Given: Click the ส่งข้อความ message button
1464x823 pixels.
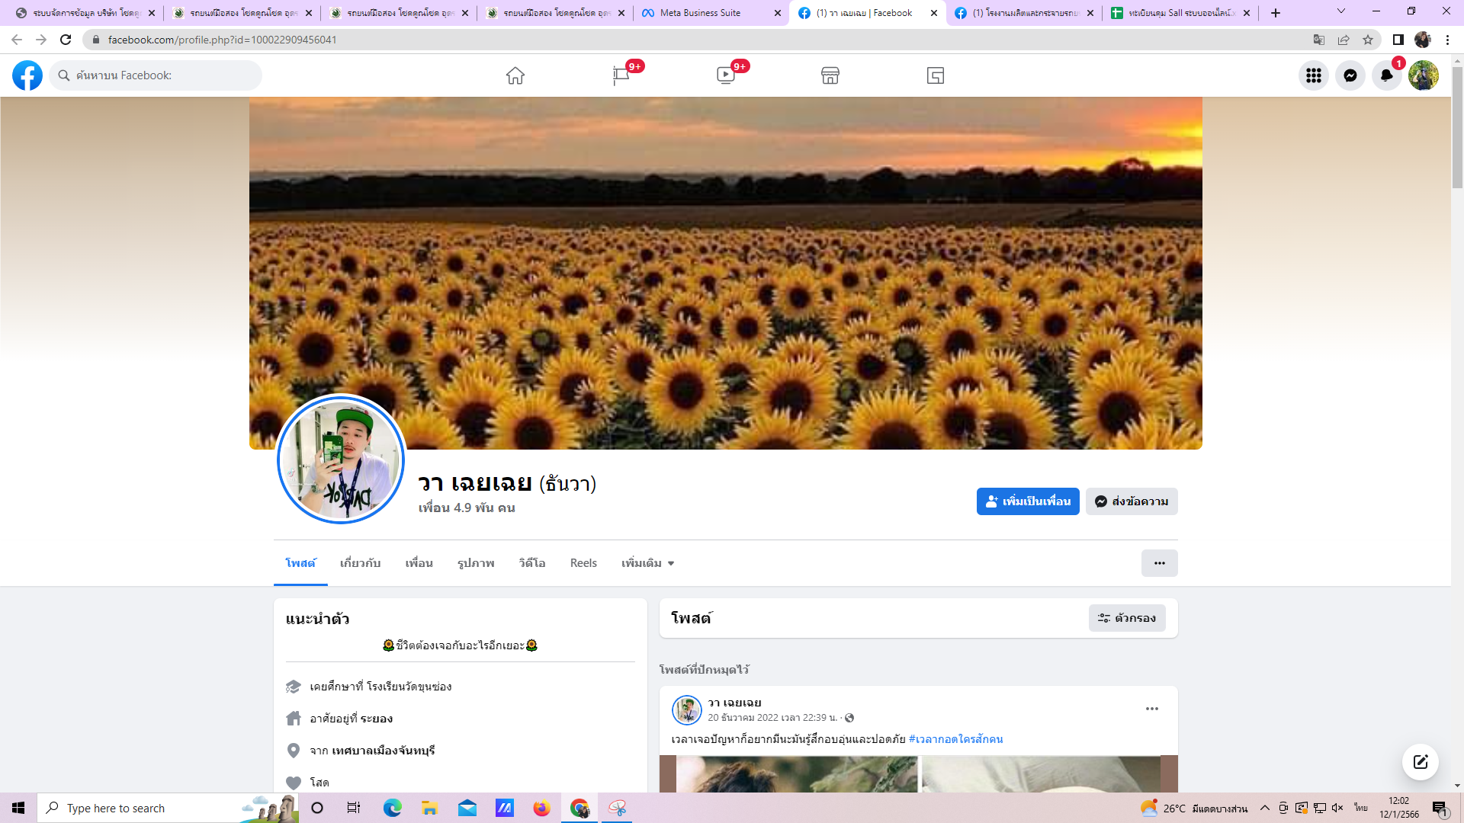Looking at the screenshot, I should tap(1131, 501).
